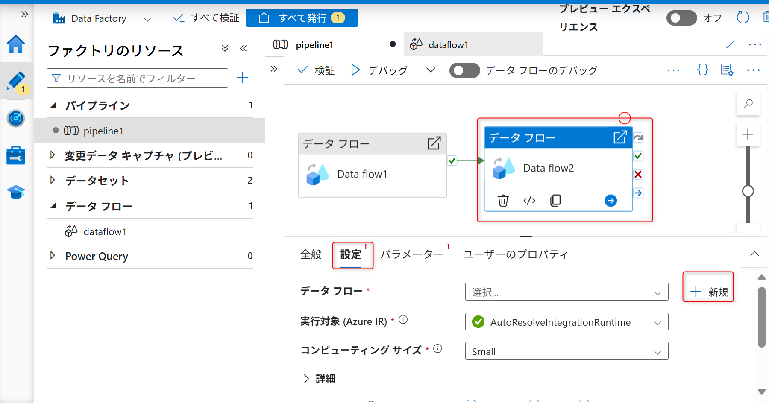Open the Learning center graduation cap icon

pos(16,192)
